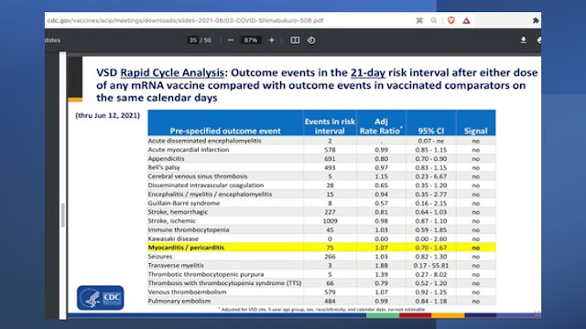
Task: Open the Brave Shields lion icon
Action: coord(451,20)
